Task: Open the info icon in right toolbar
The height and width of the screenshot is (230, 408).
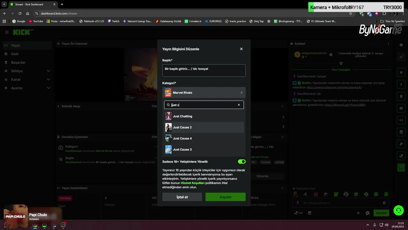Action: (x=401, y=45)
